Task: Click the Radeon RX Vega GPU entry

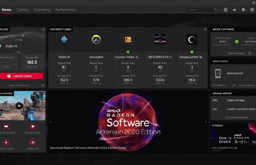Action: pyautogui.click(x=236, y=100)
